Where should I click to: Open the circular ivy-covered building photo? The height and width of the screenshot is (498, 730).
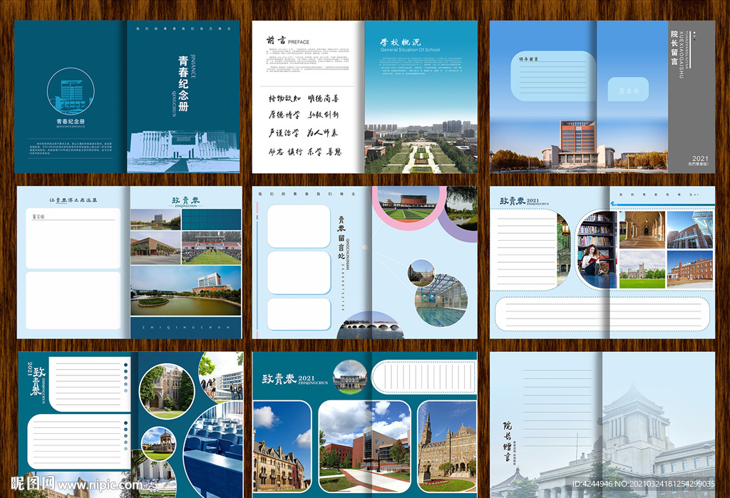click(166, 390)
